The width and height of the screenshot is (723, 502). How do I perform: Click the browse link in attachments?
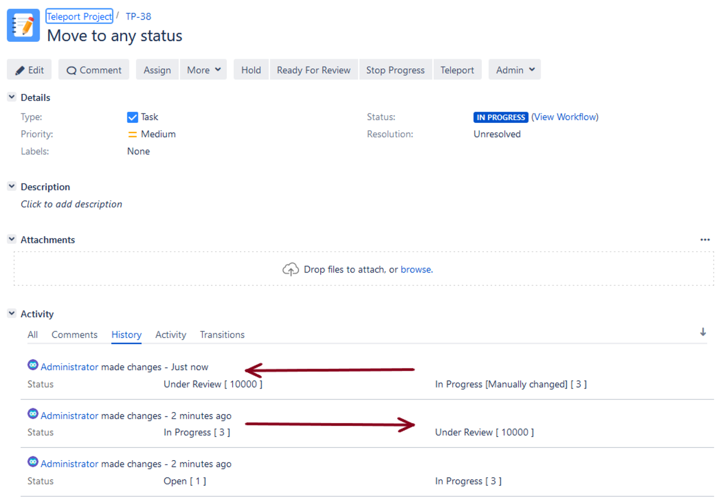(416, 269)
